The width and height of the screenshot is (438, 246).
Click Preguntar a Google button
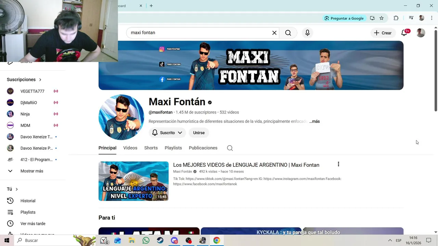tap(344, 18)
